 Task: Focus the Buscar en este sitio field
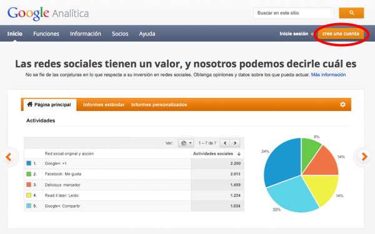click(x=294, y=13)
